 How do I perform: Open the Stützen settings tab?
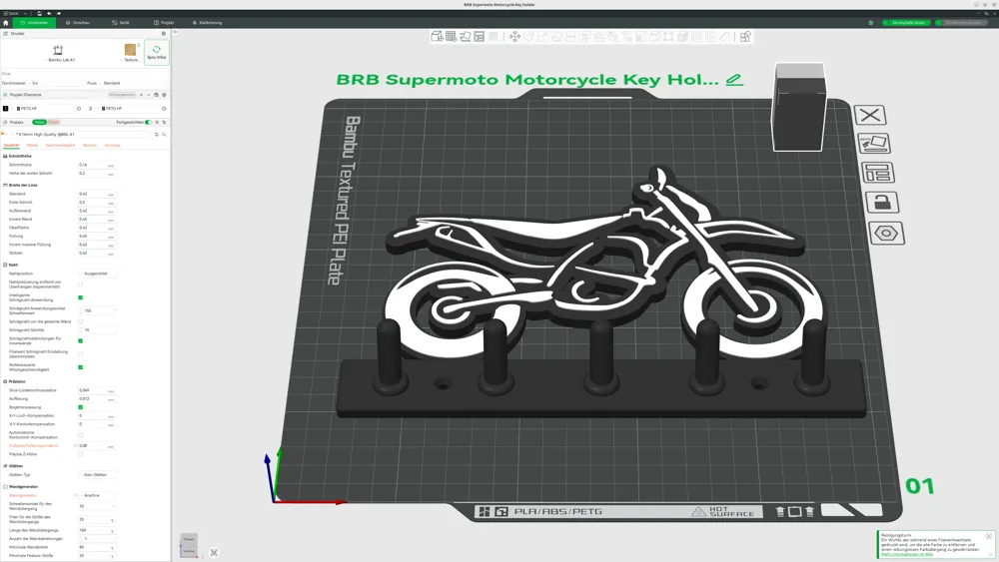(x=90, y=145)
